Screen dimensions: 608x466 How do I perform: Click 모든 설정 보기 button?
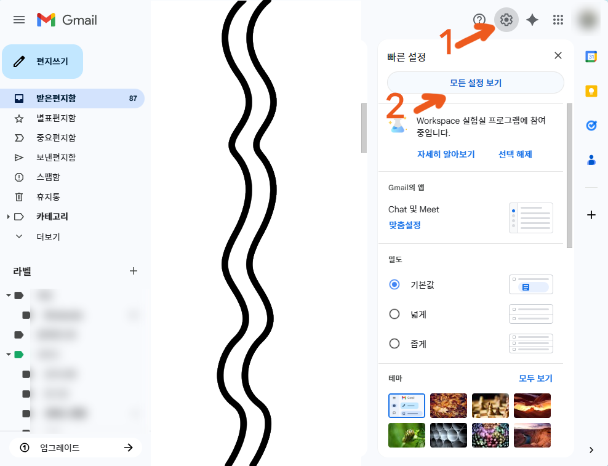pos(476,82)
